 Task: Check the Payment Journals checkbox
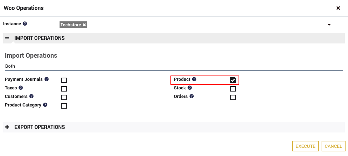pos(64,80)
